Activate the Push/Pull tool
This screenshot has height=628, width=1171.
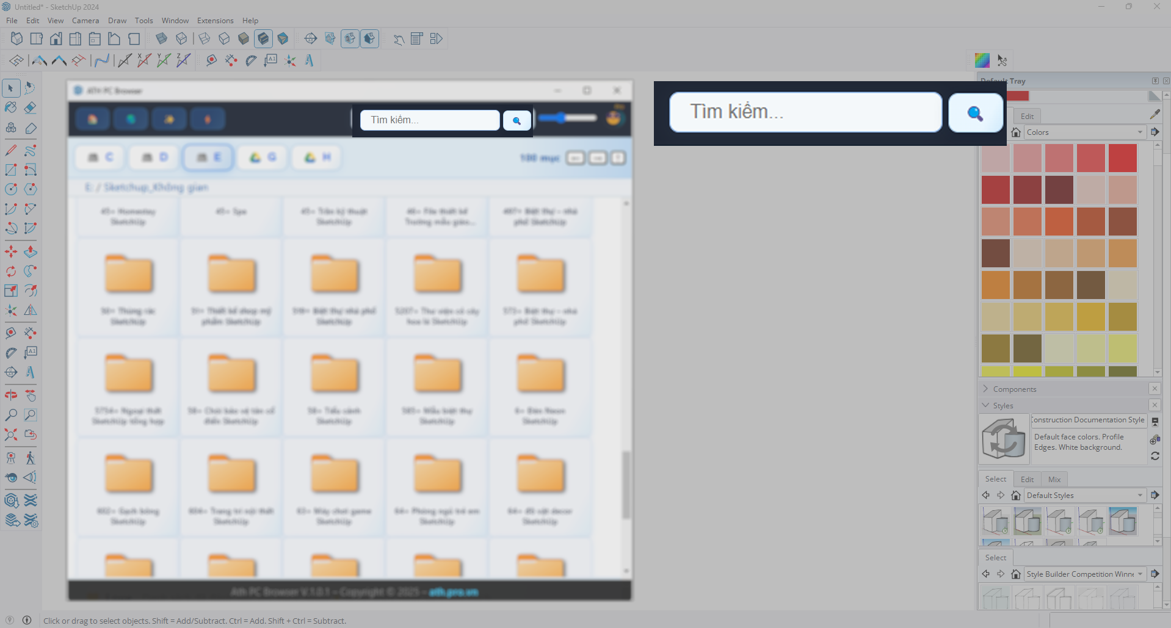pyautogui.click(x=30, y=251)
